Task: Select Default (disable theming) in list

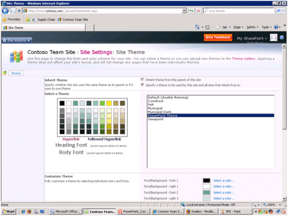Action: pyautogui.click(x=211, y=97)
